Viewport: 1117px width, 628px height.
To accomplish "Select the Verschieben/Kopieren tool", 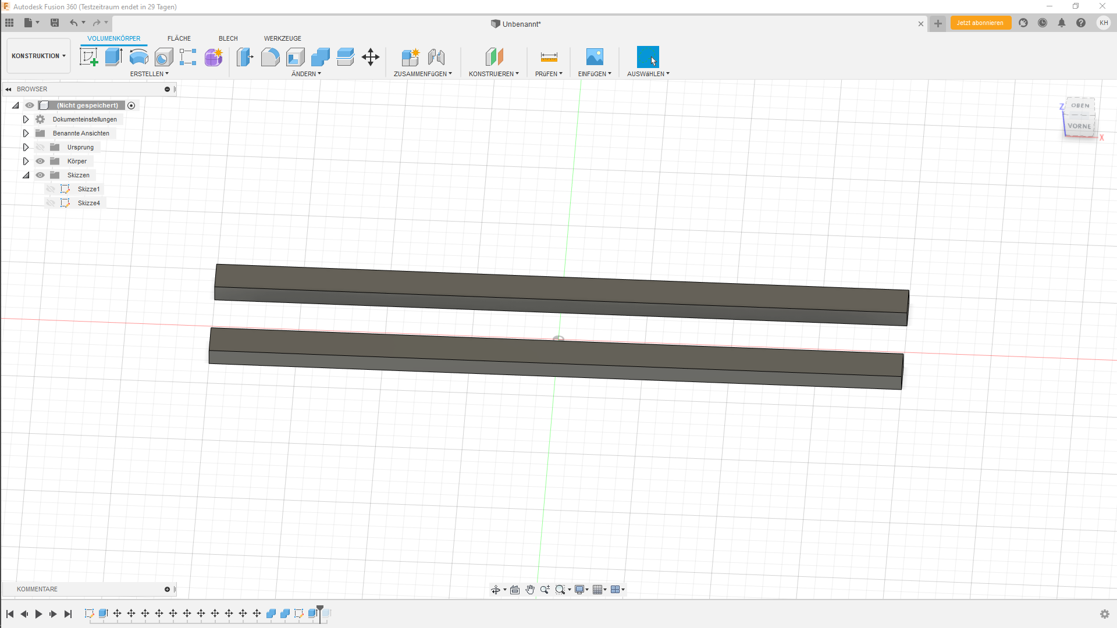I will point(370,56).
